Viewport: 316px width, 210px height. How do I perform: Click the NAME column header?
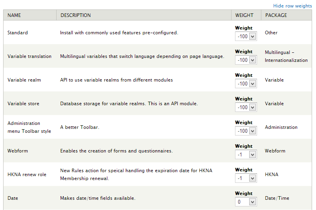pyautogui.click(x=14, y=15)
